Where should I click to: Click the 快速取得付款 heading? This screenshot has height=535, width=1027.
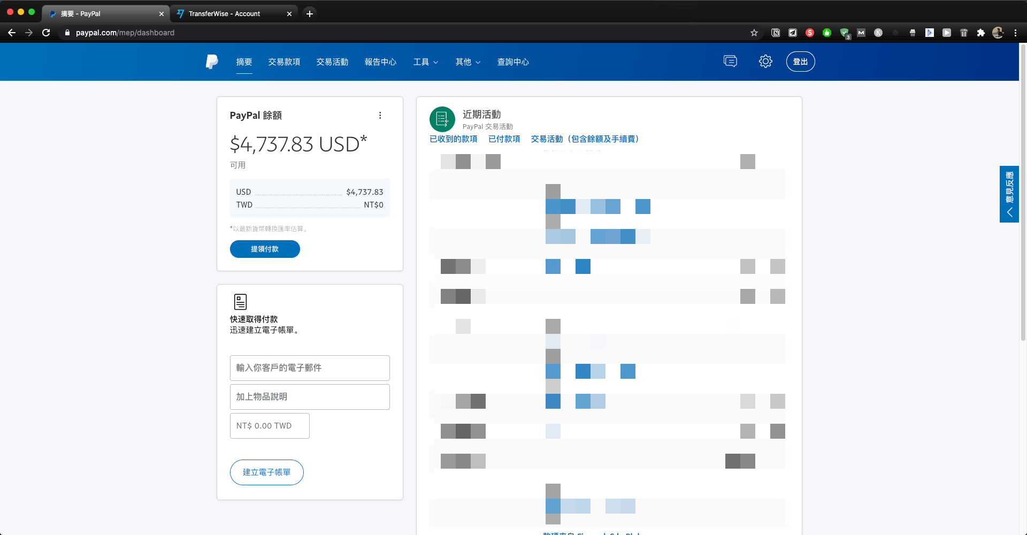click(254, 319)
